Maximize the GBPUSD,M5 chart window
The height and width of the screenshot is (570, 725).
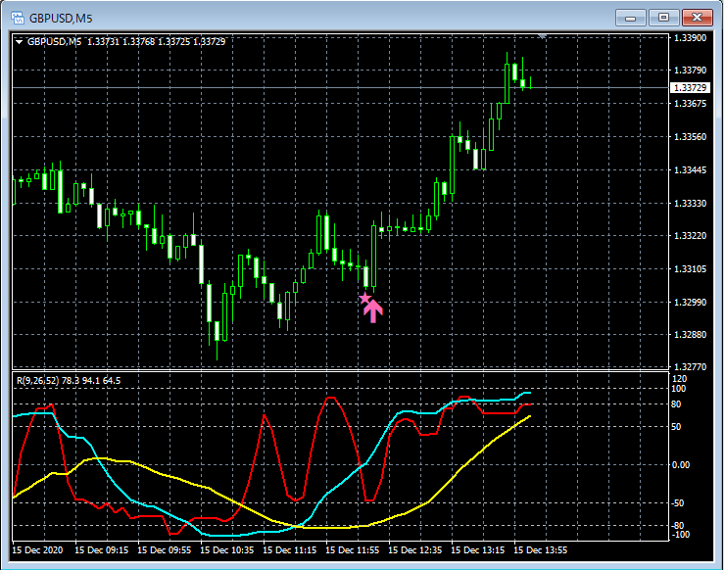[663, 18]
